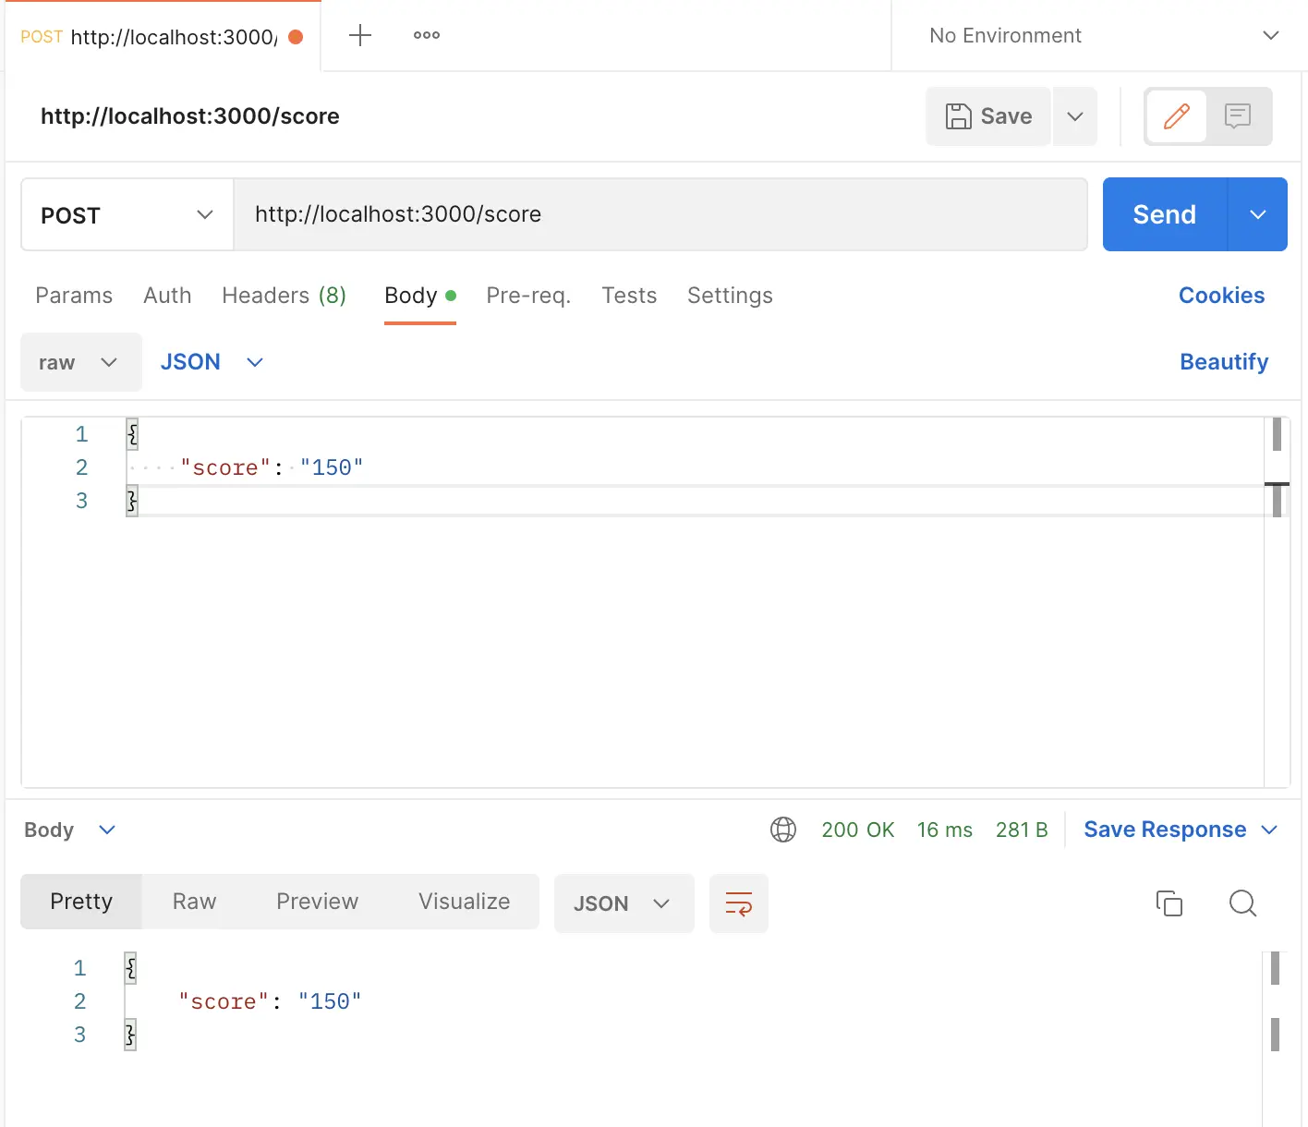Select the POST localhost:3000 request tab
Viewport: 1308px width, 1127px height.
pyautogui.click(x=163, y=36)
